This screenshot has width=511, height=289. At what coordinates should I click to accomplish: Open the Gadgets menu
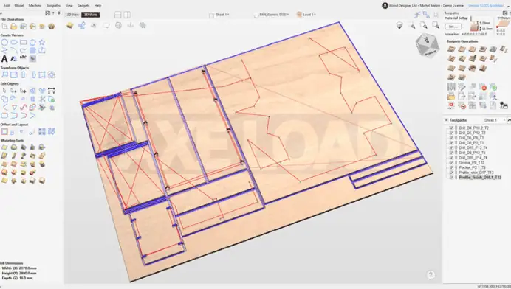pos(83,6)
